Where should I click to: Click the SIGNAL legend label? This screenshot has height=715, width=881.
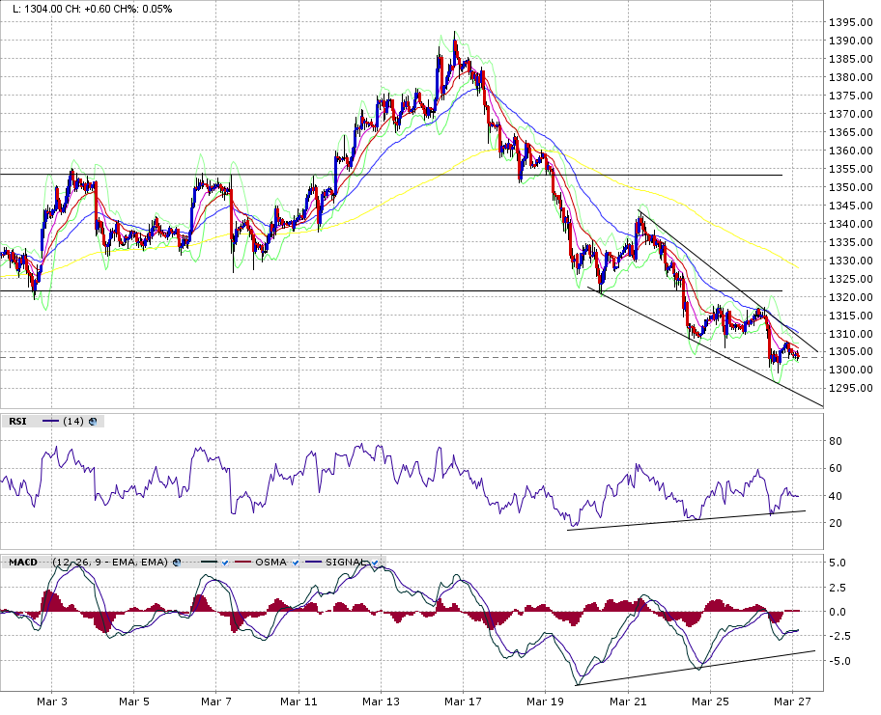point(346,562)
